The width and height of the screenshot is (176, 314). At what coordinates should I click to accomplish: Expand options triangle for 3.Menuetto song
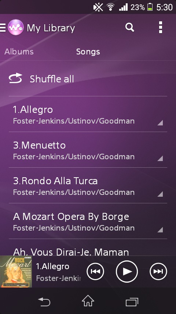click(160, 158)
